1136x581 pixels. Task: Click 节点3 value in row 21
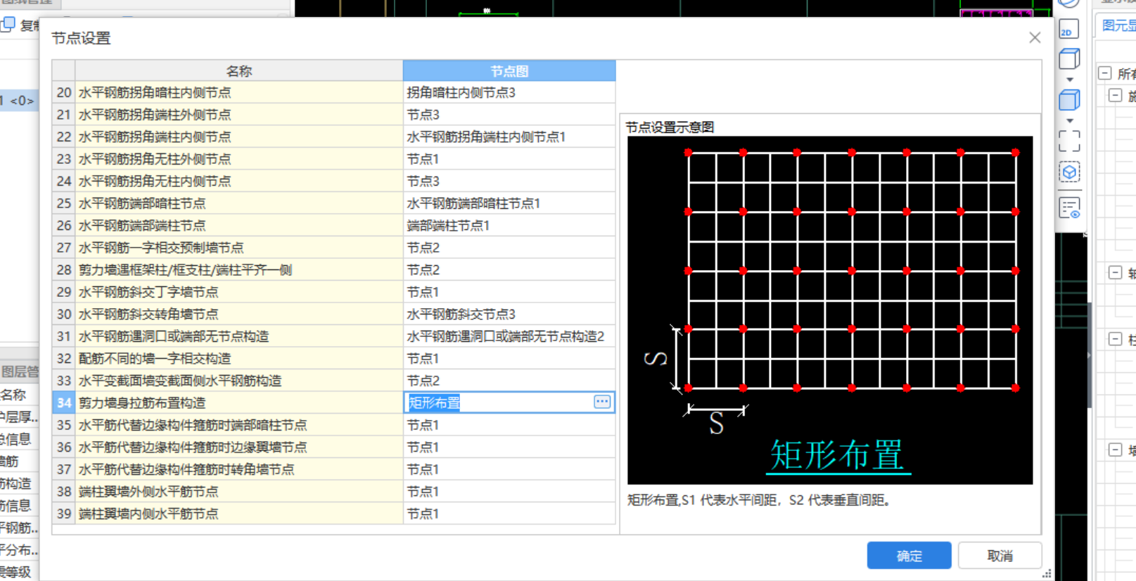509,115
